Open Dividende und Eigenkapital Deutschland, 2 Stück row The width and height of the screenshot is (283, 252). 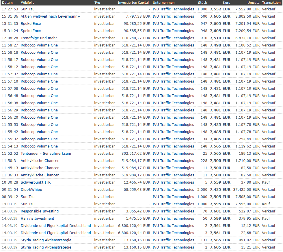56,226
